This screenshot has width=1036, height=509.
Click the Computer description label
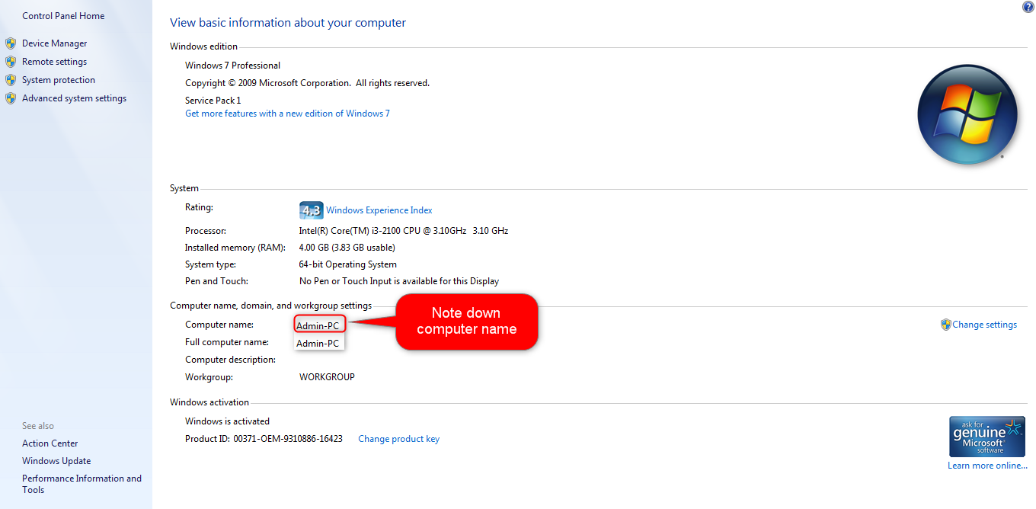pyautogui.click(x=231, y=360)
